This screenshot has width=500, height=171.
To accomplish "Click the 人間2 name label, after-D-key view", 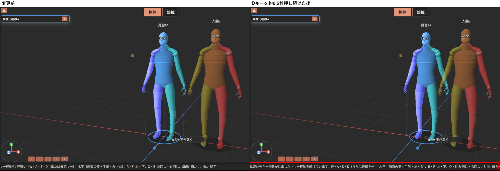I will [x=466, y=21].
